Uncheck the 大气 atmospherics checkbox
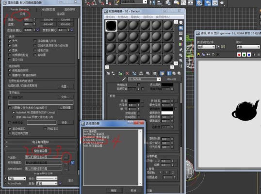The width and height of the screenshot is (261, 194). click(x=10, y=41)
